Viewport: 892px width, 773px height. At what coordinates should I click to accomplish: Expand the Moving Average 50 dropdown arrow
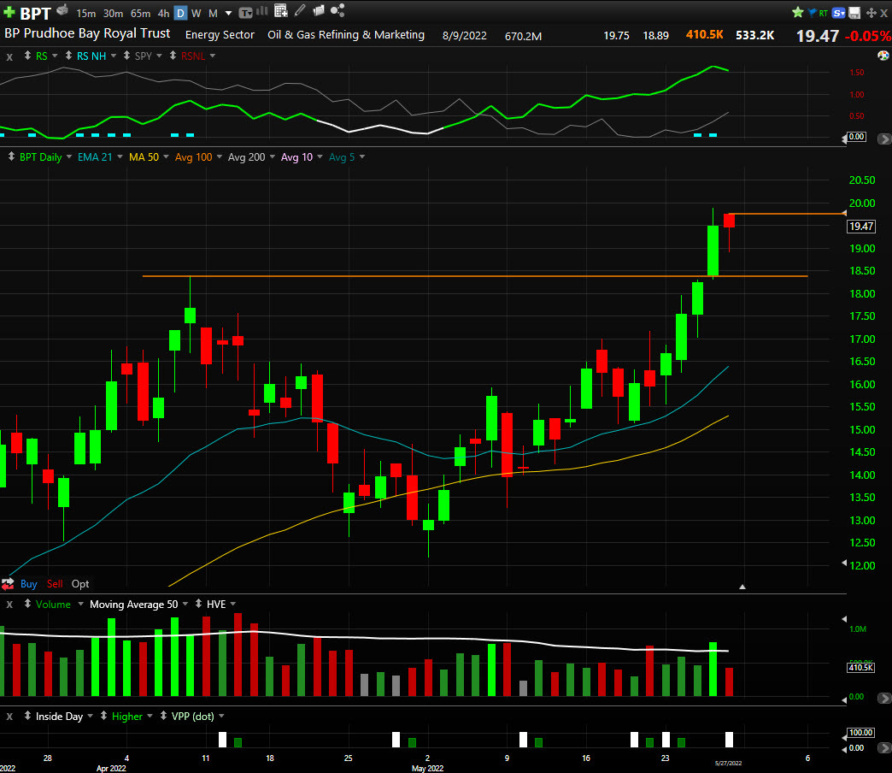(x=185, y=604)
